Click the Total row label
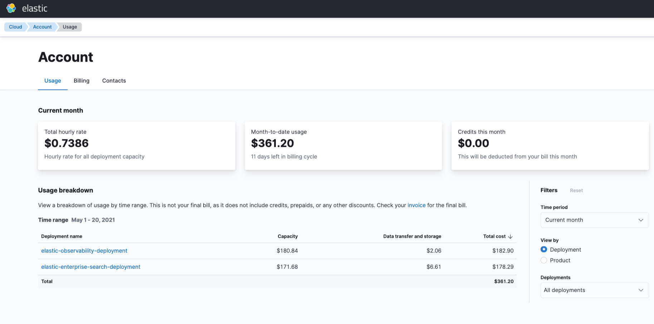The height and width of the screenshot is (324, 654). tap(47, 281)
